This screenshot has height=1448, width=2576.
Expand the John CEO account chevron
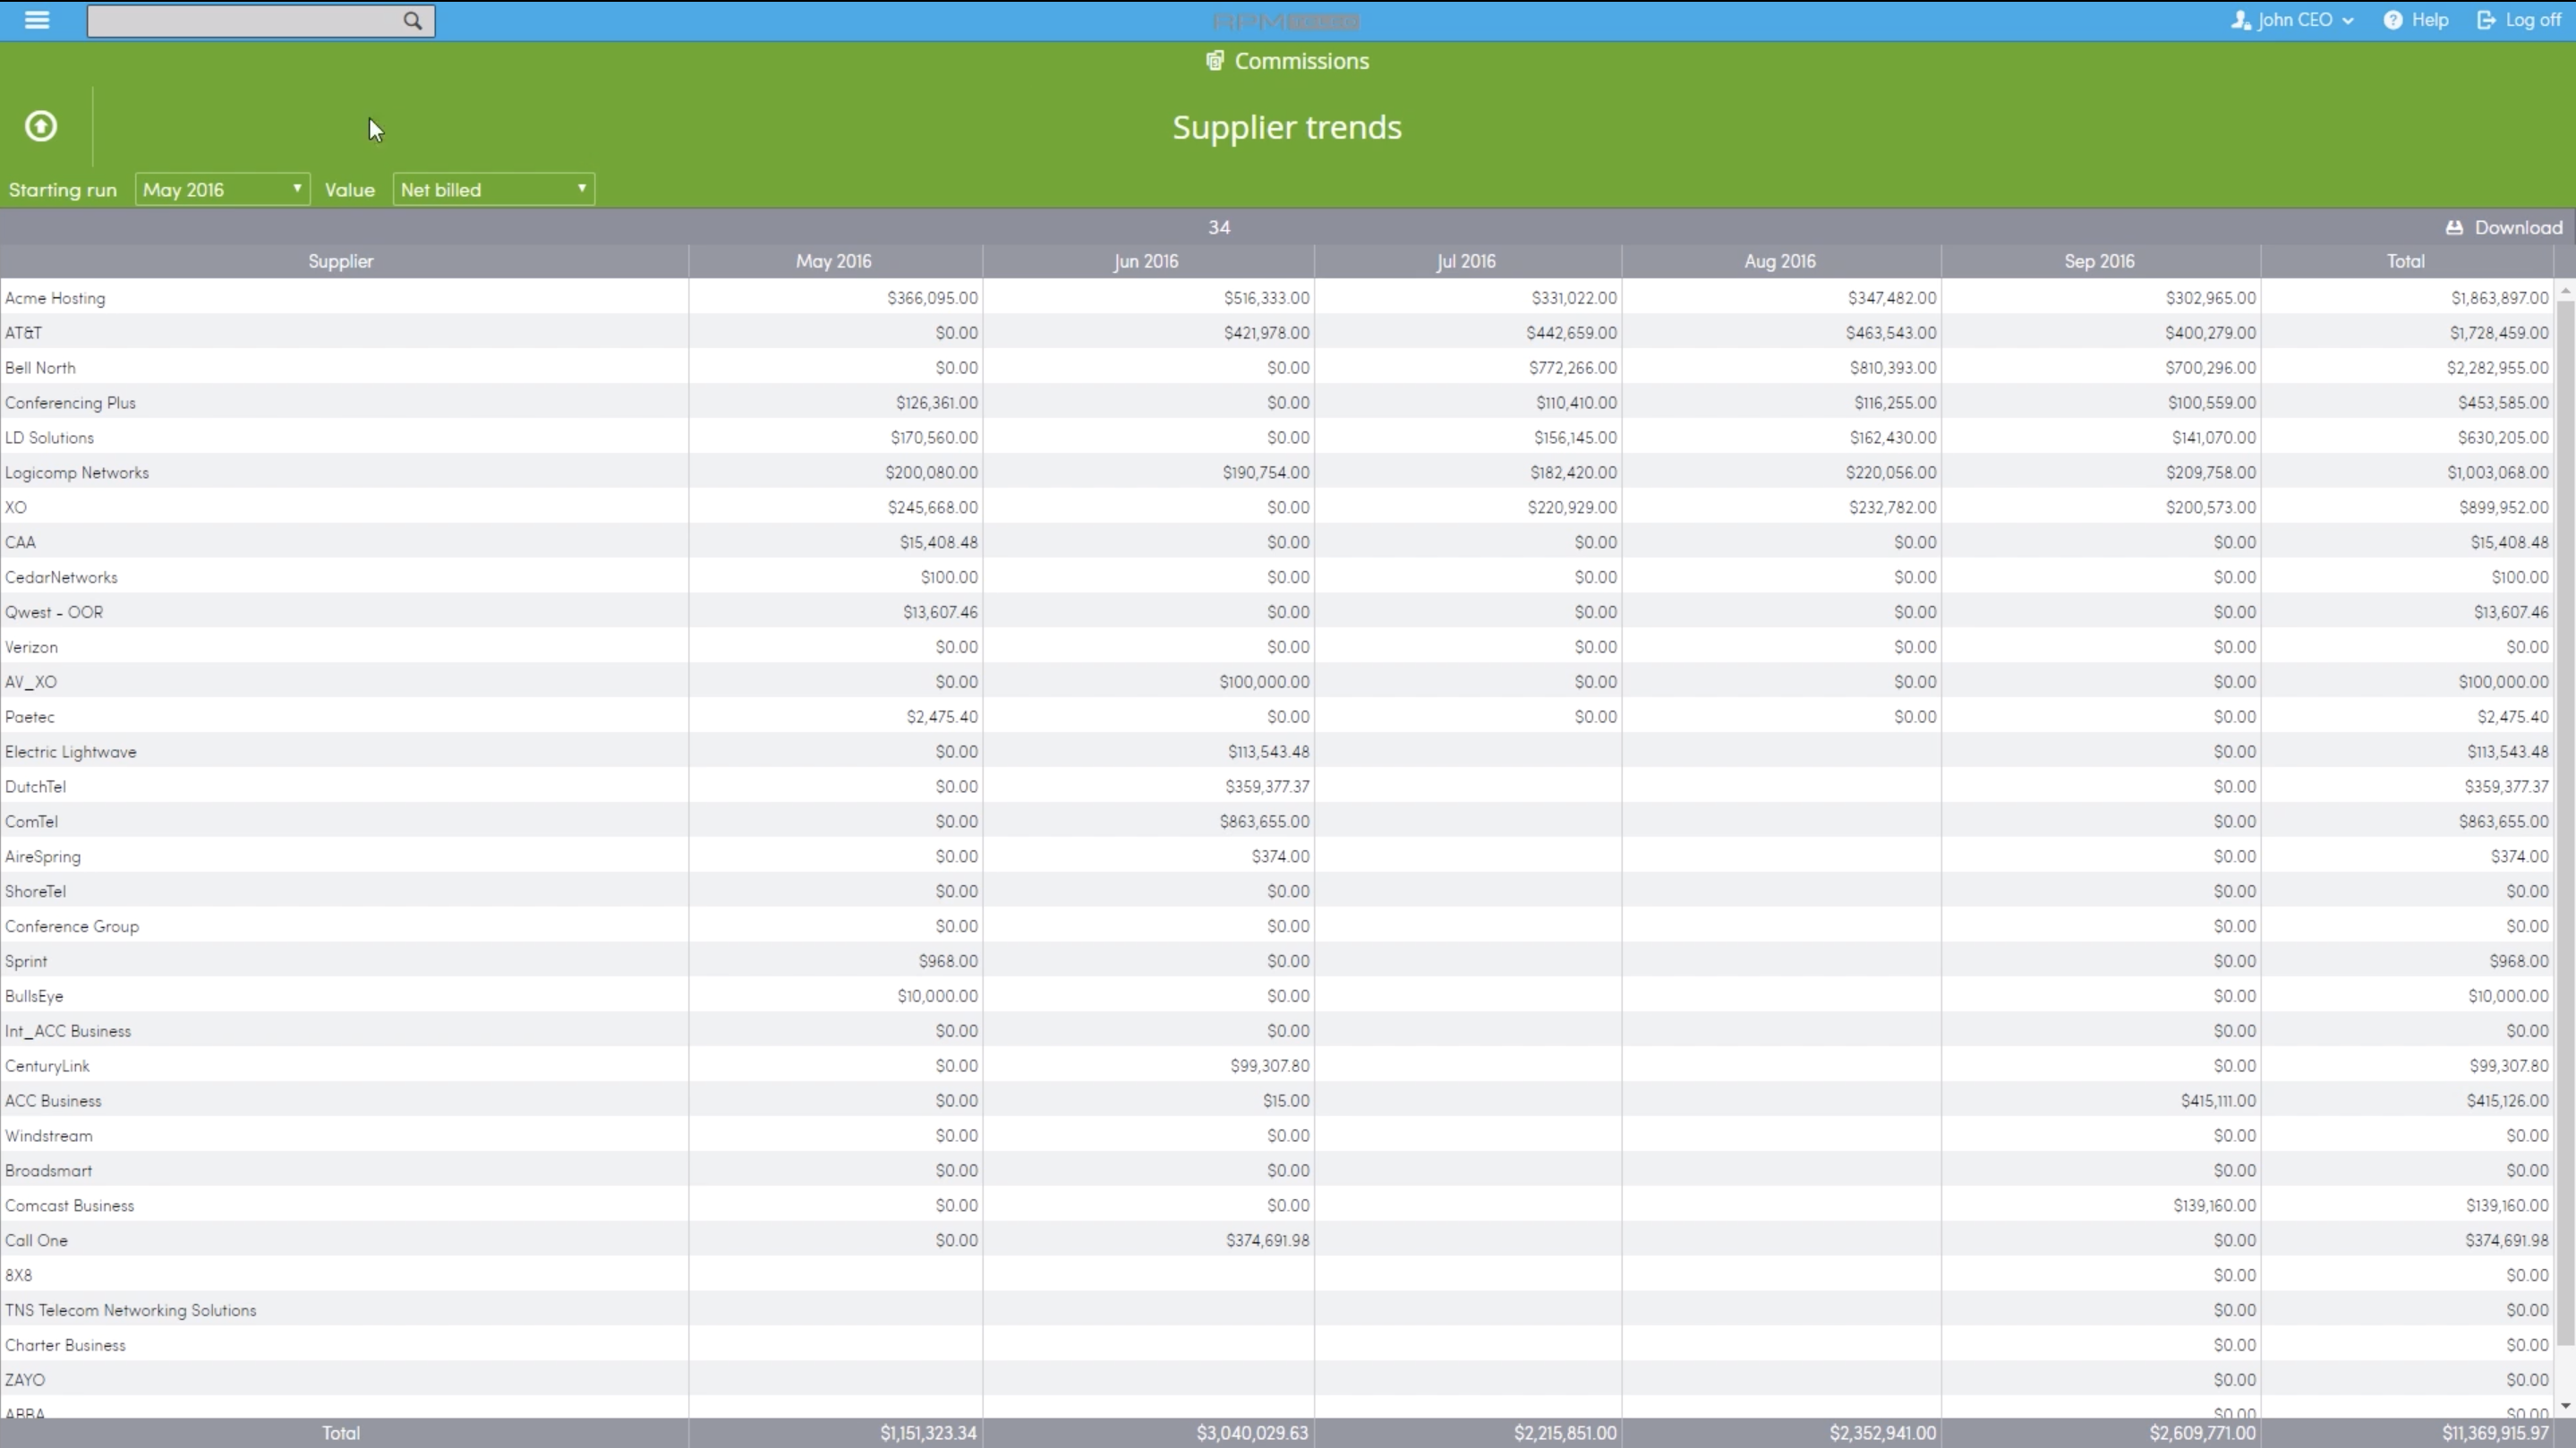pos(2348,20)
